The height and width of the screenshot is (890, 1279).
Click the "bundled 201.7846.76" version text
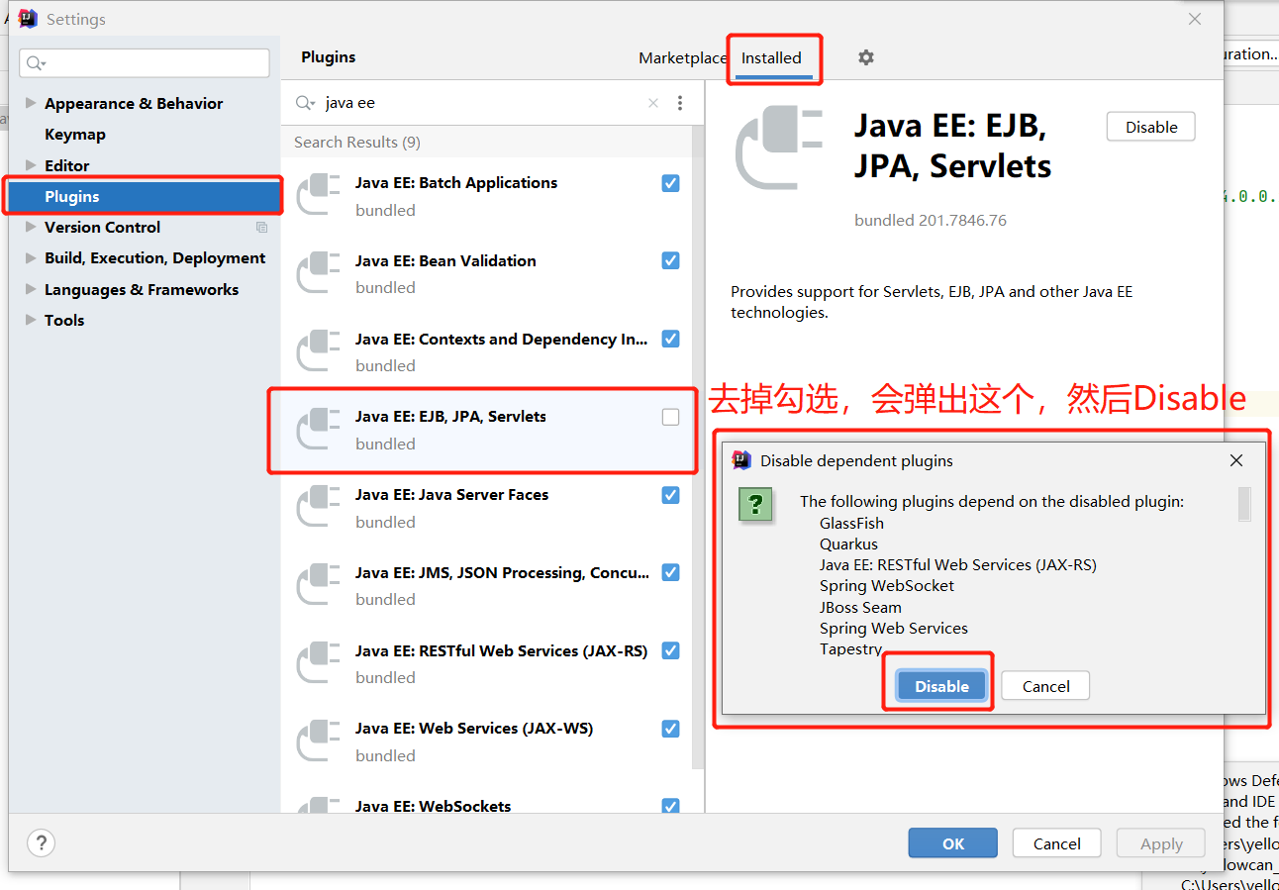point(931,220)
